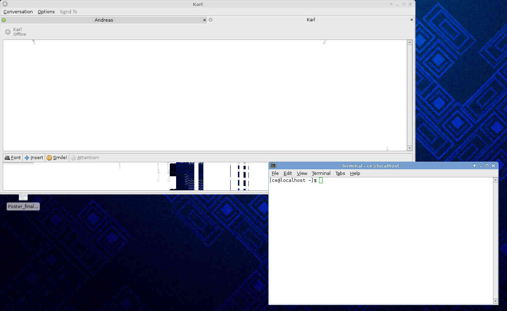Open the Smile! emoticon picker
The image size is (507, 311).
pyautogui.click(x=57, y=158)
